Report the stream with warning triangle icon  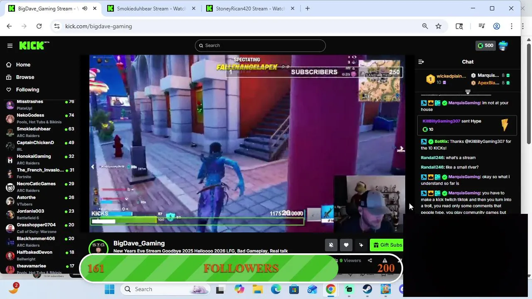coord(385,260)
